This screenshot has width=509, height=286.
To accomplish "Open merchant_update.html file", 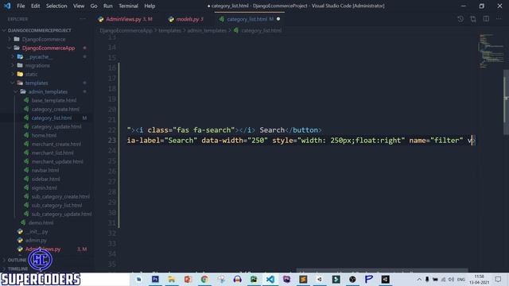I will (57, 162).
